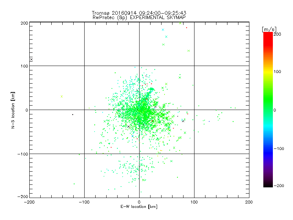Click the blue dot on the right side of the plot

209,121
